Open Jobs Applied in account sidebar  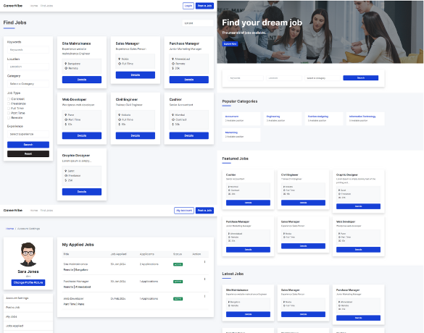pos(28,326)
